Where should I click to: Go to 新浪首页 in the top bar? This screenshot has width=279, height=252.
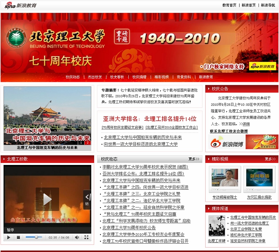click(x=249, y=5)
